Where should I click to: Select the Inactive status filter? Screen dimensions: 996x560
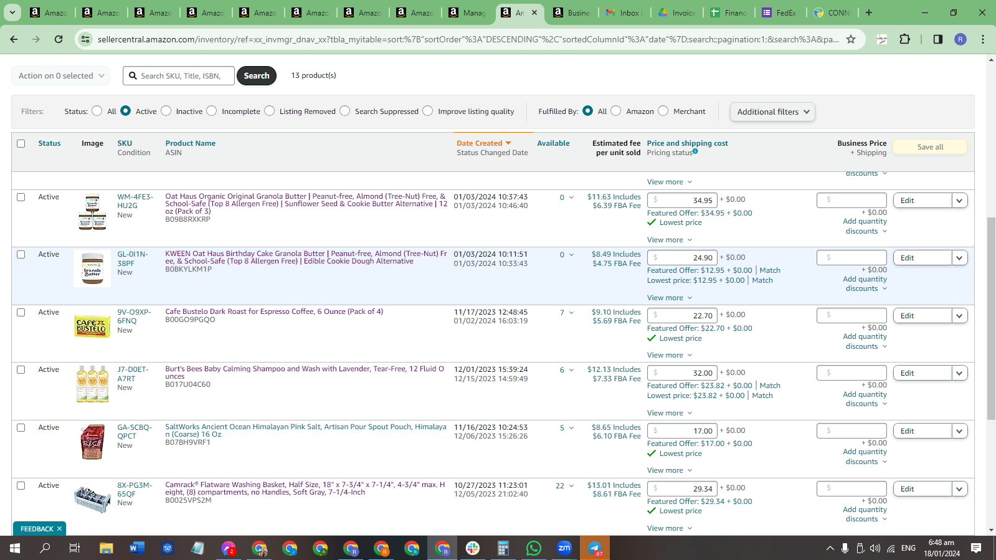point(166,111)
